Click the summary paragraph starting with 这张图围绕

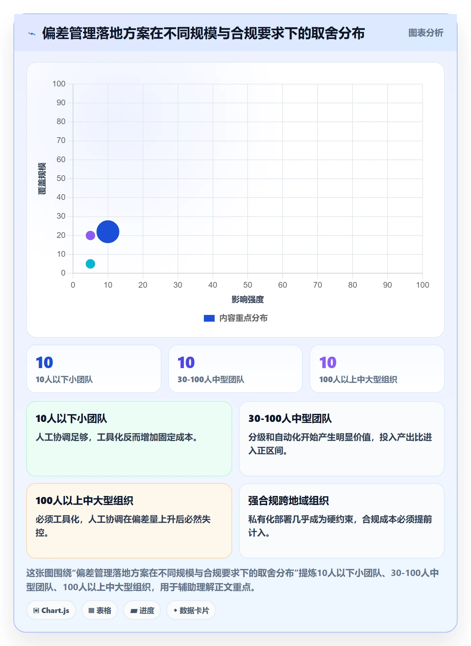click(x=232, y=580)
